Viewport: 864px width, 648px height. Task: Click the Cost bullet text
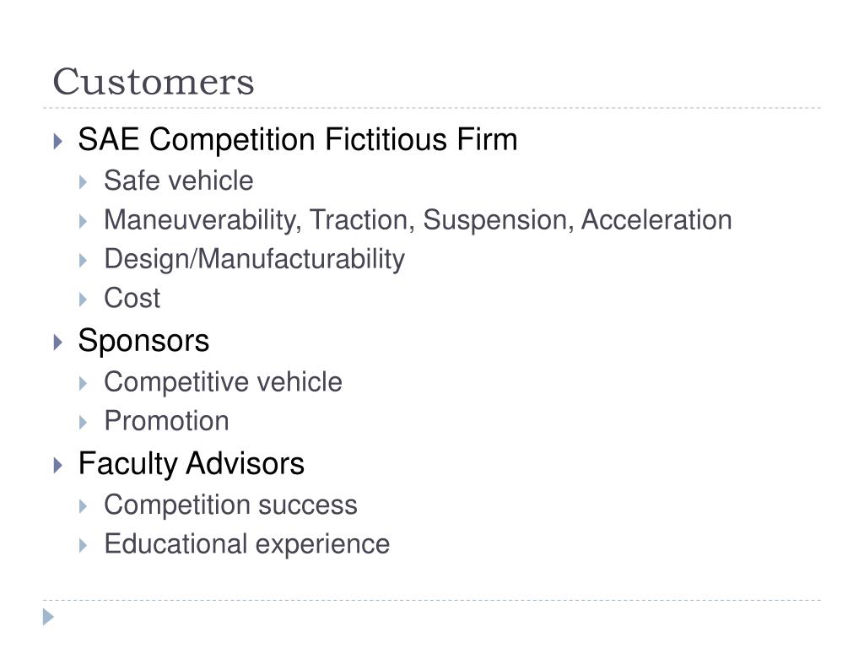point(132,298)
